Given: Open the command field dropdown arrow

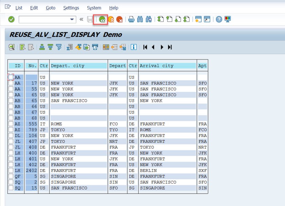Looking at the screenshot, I should tap(72, 19).
